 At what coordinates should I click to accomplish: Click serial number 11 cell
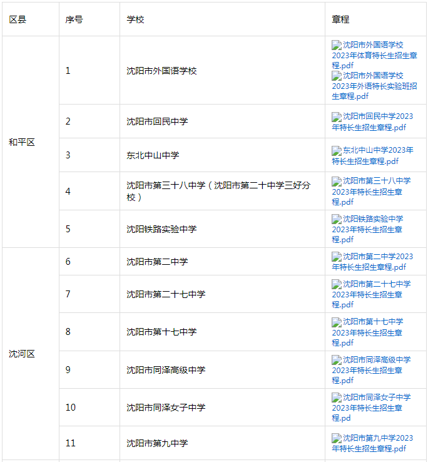click(x=89, y=443)
